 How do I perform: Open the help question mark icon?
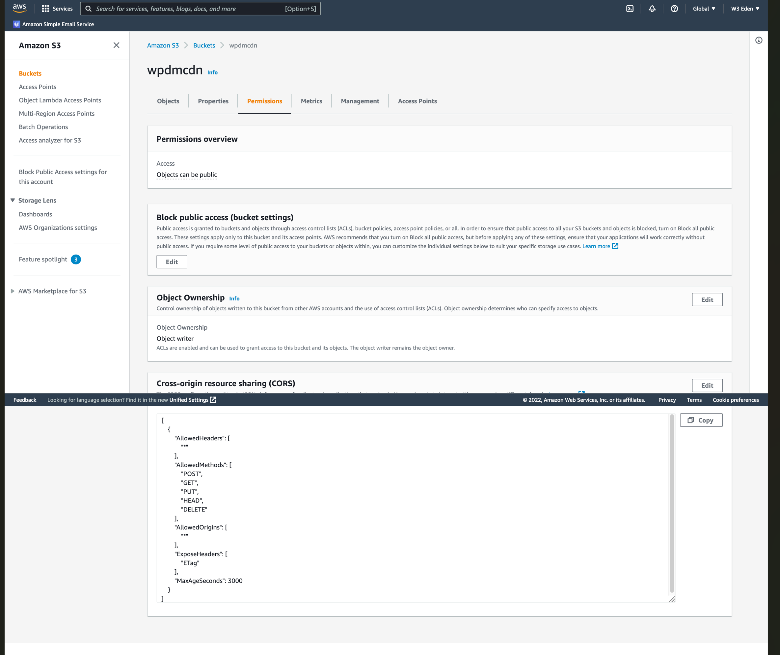pyautogui.click(x=675, y=9)
